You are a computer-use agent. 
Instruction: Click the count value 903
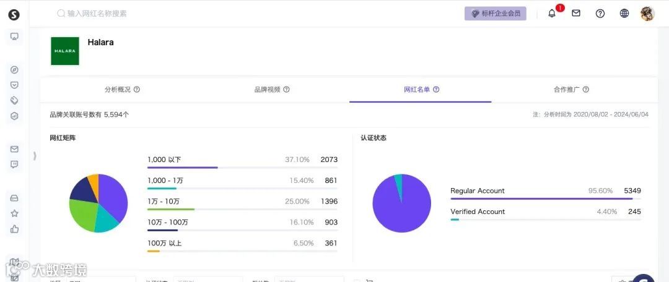coord(331,223)
